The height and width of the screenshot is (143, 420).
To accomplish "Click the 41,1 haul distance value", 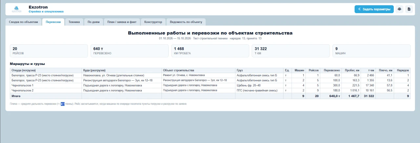I will click(x=385, y=75).
